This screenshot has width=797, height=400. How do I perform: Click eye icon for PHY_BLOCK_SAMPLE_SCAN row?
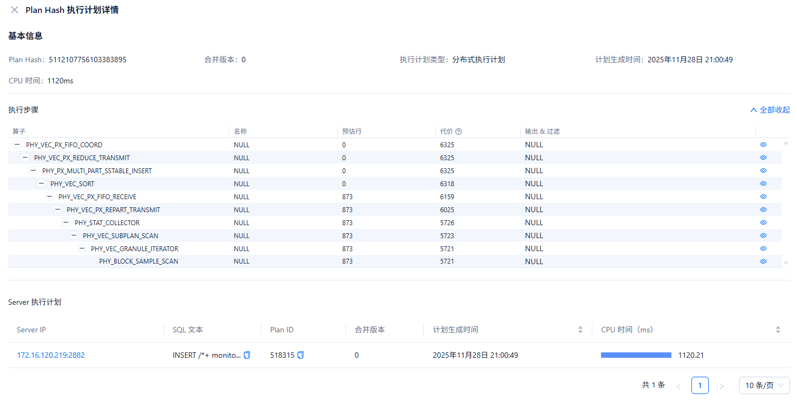pos(763,261)
